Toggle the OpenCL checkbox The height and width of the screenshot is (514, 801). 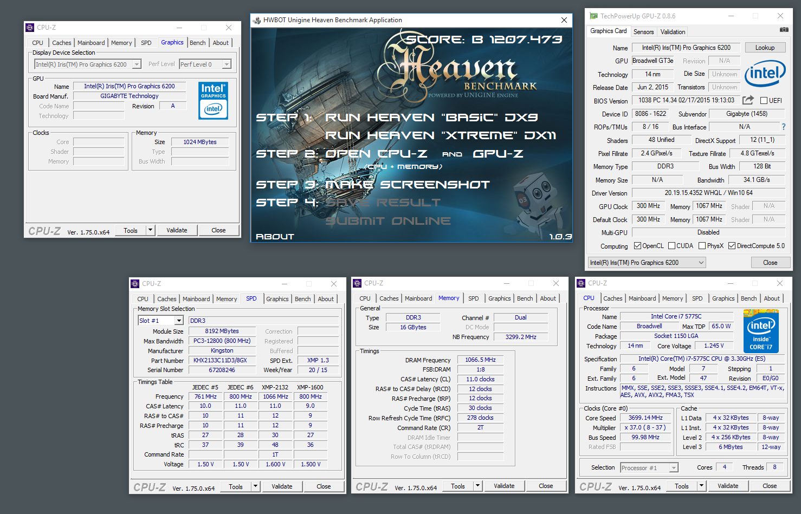click(x=637, y=246)
